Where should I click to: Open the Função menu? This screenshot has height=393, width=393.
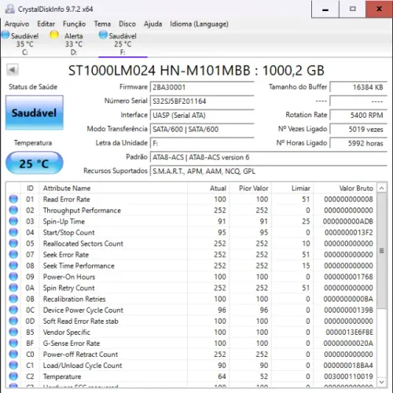[74, 24]
